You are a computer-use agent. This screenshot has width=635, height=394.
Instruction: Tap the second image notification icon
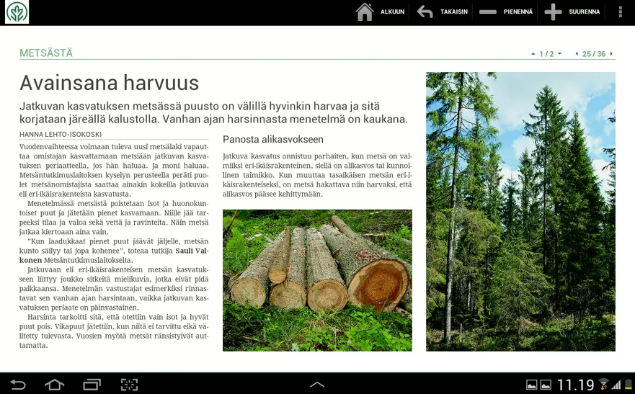click(546, 385)
